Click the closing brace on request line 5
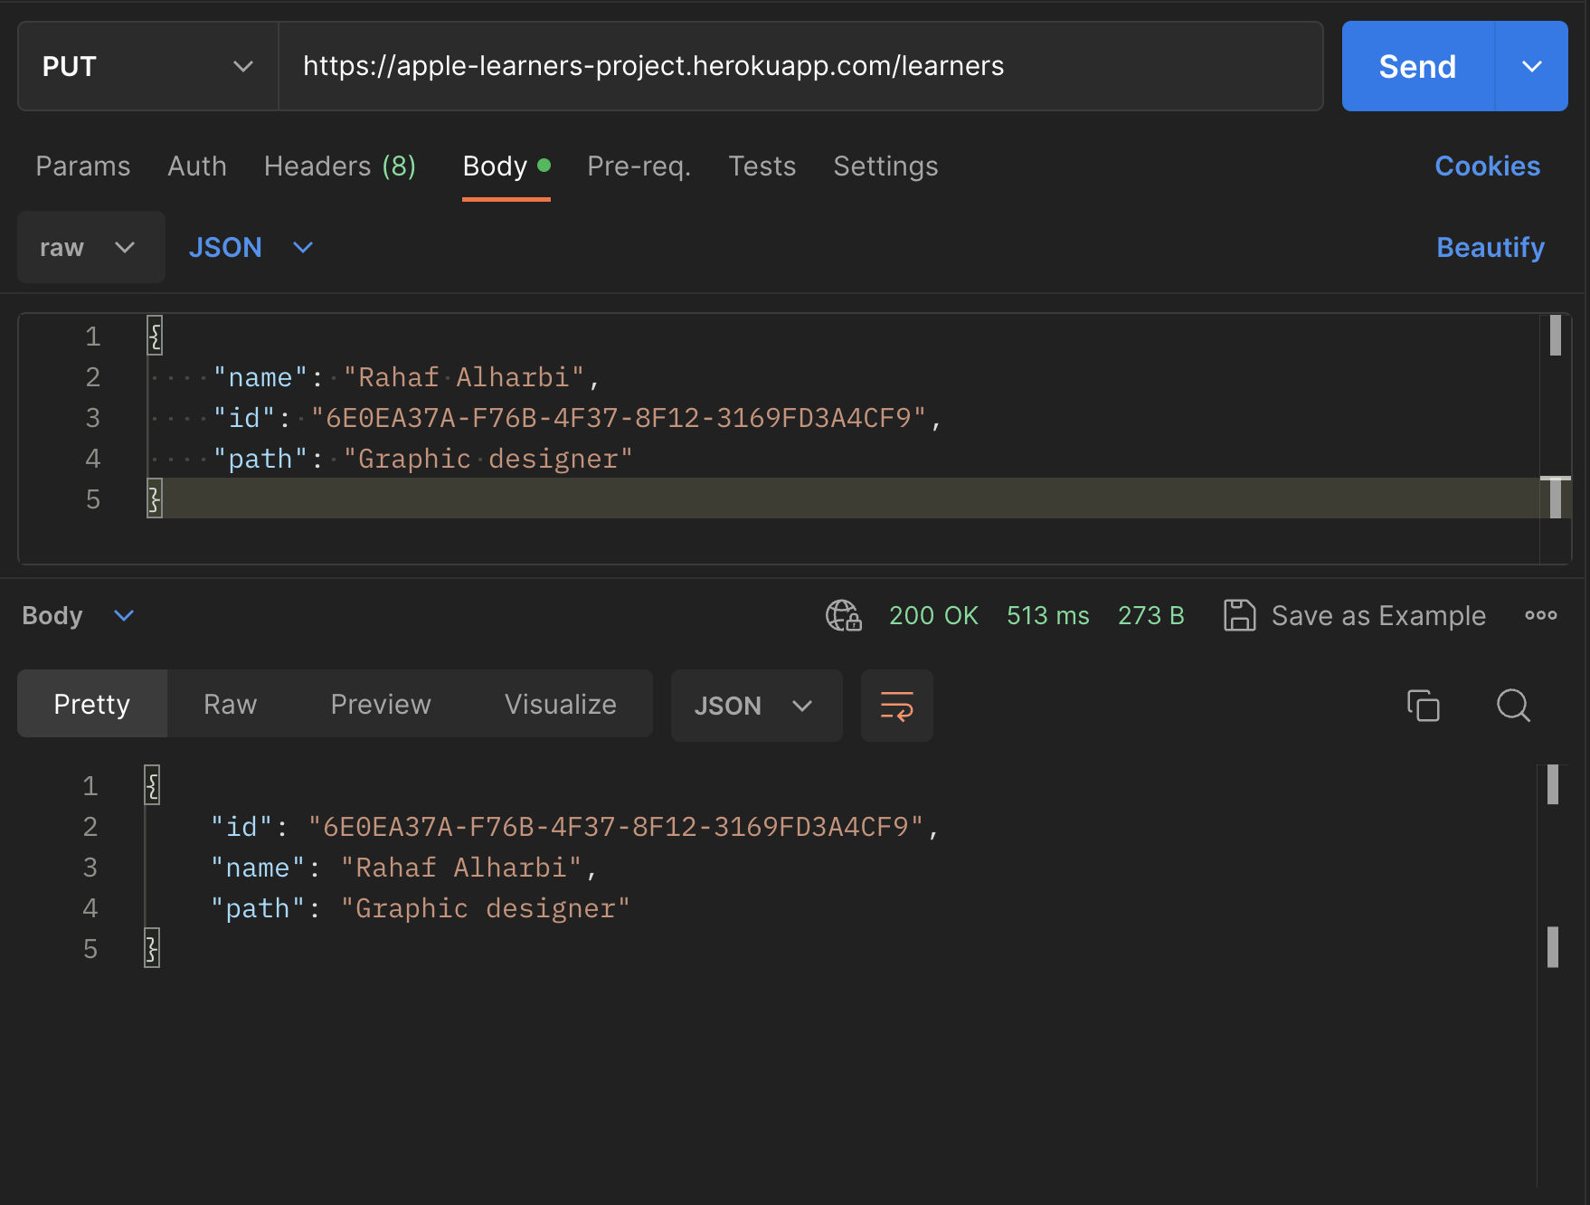 click(x=155, y=499)
